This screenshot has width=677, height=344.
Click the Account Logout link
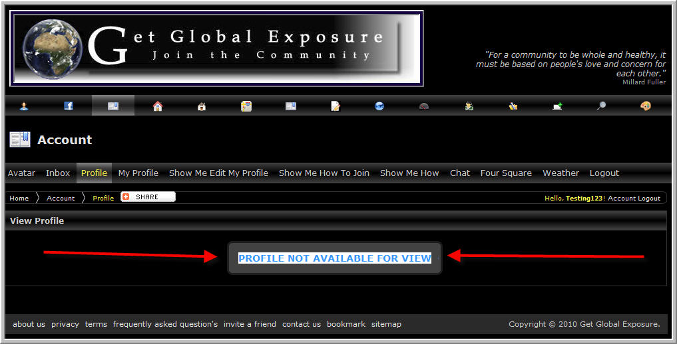tap(634, 199)
